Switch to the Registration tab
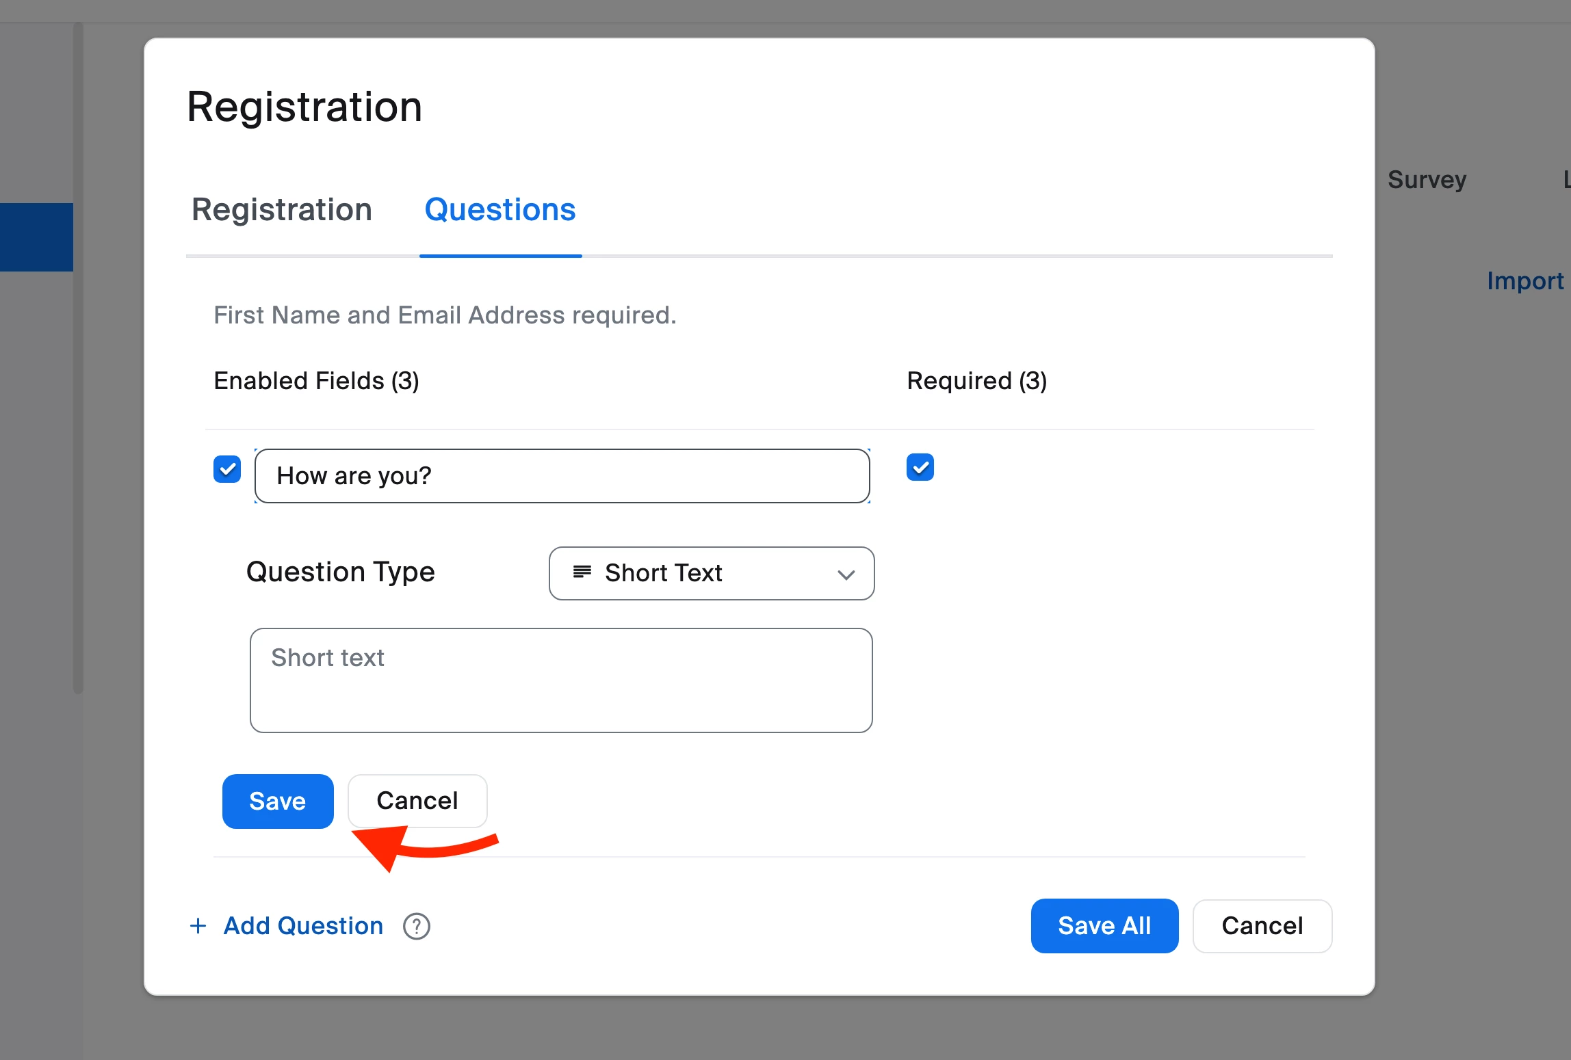This screenshot has height=1060, width=1571. pos(281,209)
